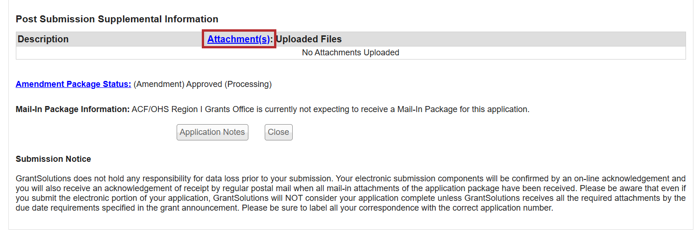
Task: Open the Attachment(s) link
Action: [x=238, y=40]
